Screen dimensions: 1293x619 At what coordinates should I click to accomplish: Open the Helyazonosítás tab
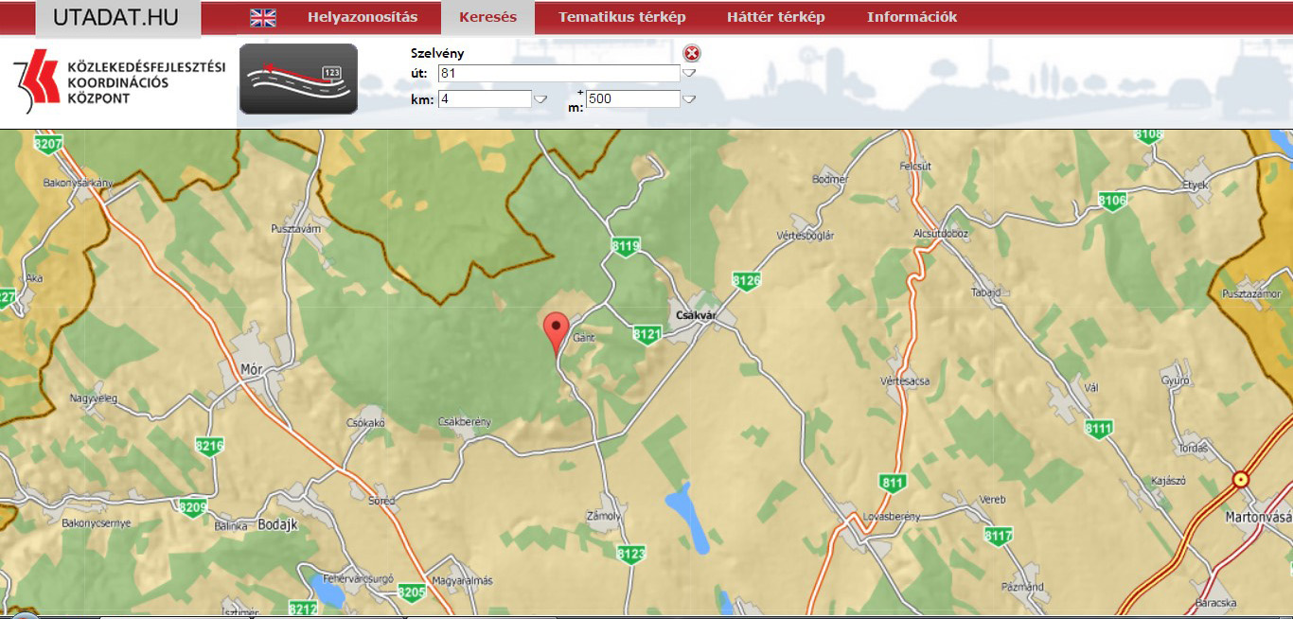point(362,17)
